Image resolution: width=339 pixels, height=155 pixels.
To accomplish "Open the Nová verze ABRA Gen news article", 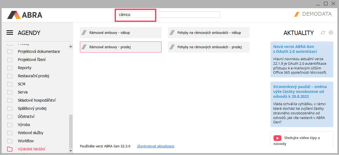I will [x=293, y=49].
